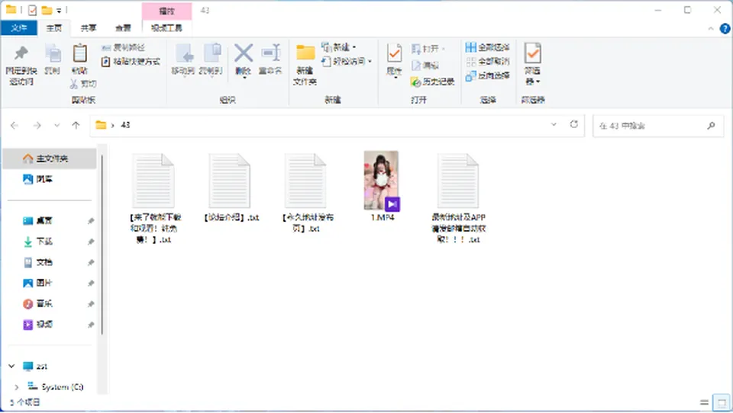Switch to details view in status bar
The height and width of the screenshot is (413, 733).
click(704, 402)
